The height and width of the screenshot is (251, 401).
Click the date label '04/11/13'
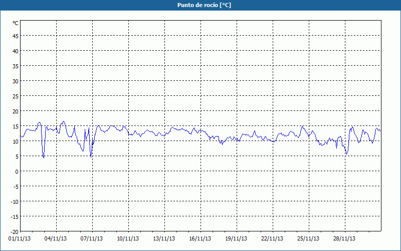pyautogui.click(x=56, y=239)
